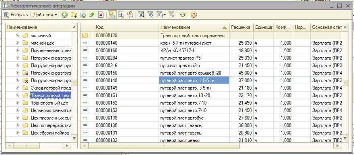354x155 pixels.
Task: Click table horizontal scrollbar right arrow
Action: tap(338, 146)
